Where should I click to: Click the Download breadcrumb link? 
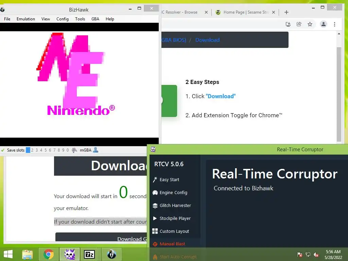[208, 40]
